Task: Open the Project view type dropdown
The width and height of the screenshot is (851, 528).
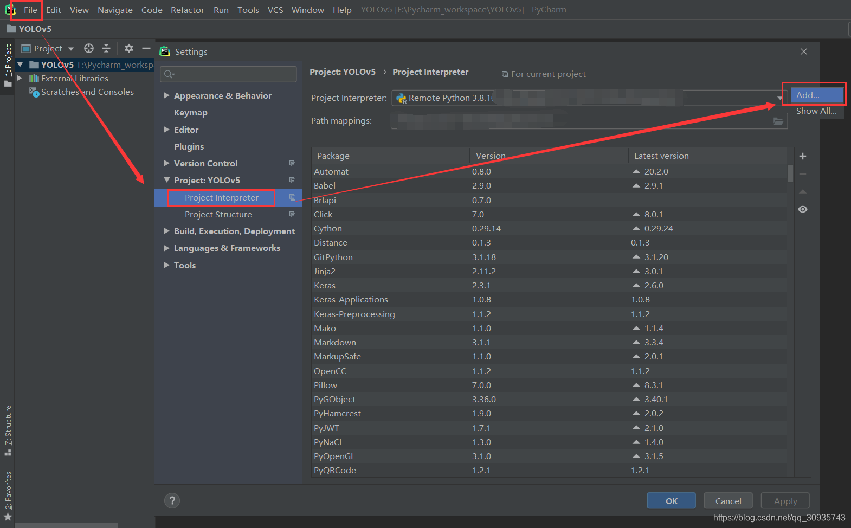Action: (71, 49)
